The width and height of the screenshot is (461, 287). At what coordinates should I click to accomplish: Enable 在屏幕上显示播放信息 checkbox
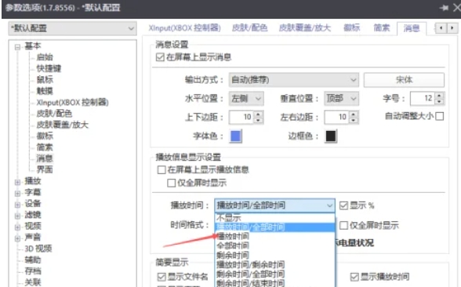point(162,169)
